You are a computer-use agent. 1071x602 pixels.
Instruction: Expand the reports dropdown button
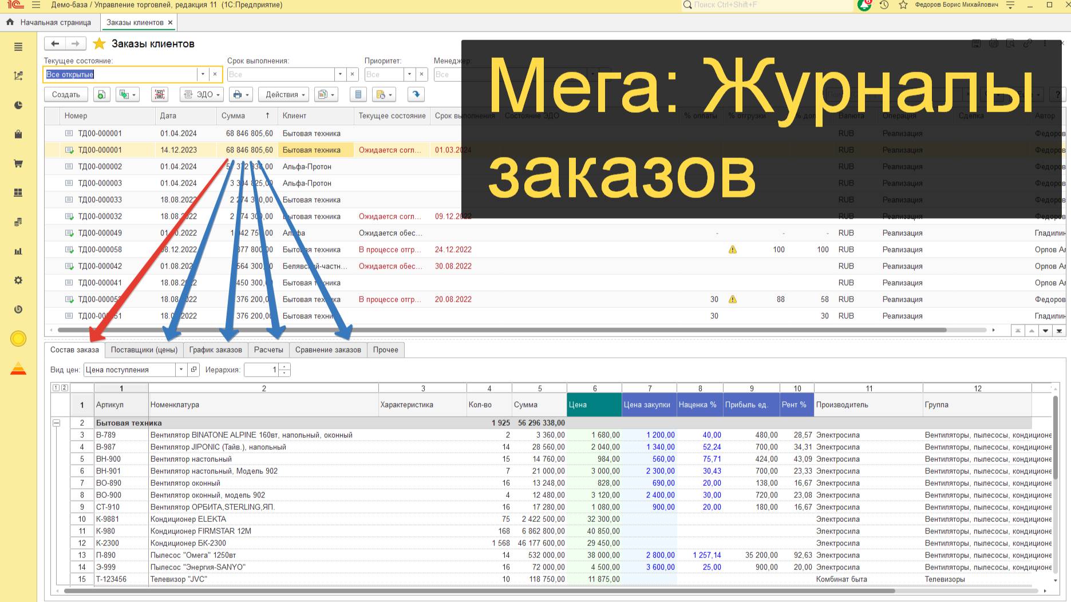[x=326, y=94]
